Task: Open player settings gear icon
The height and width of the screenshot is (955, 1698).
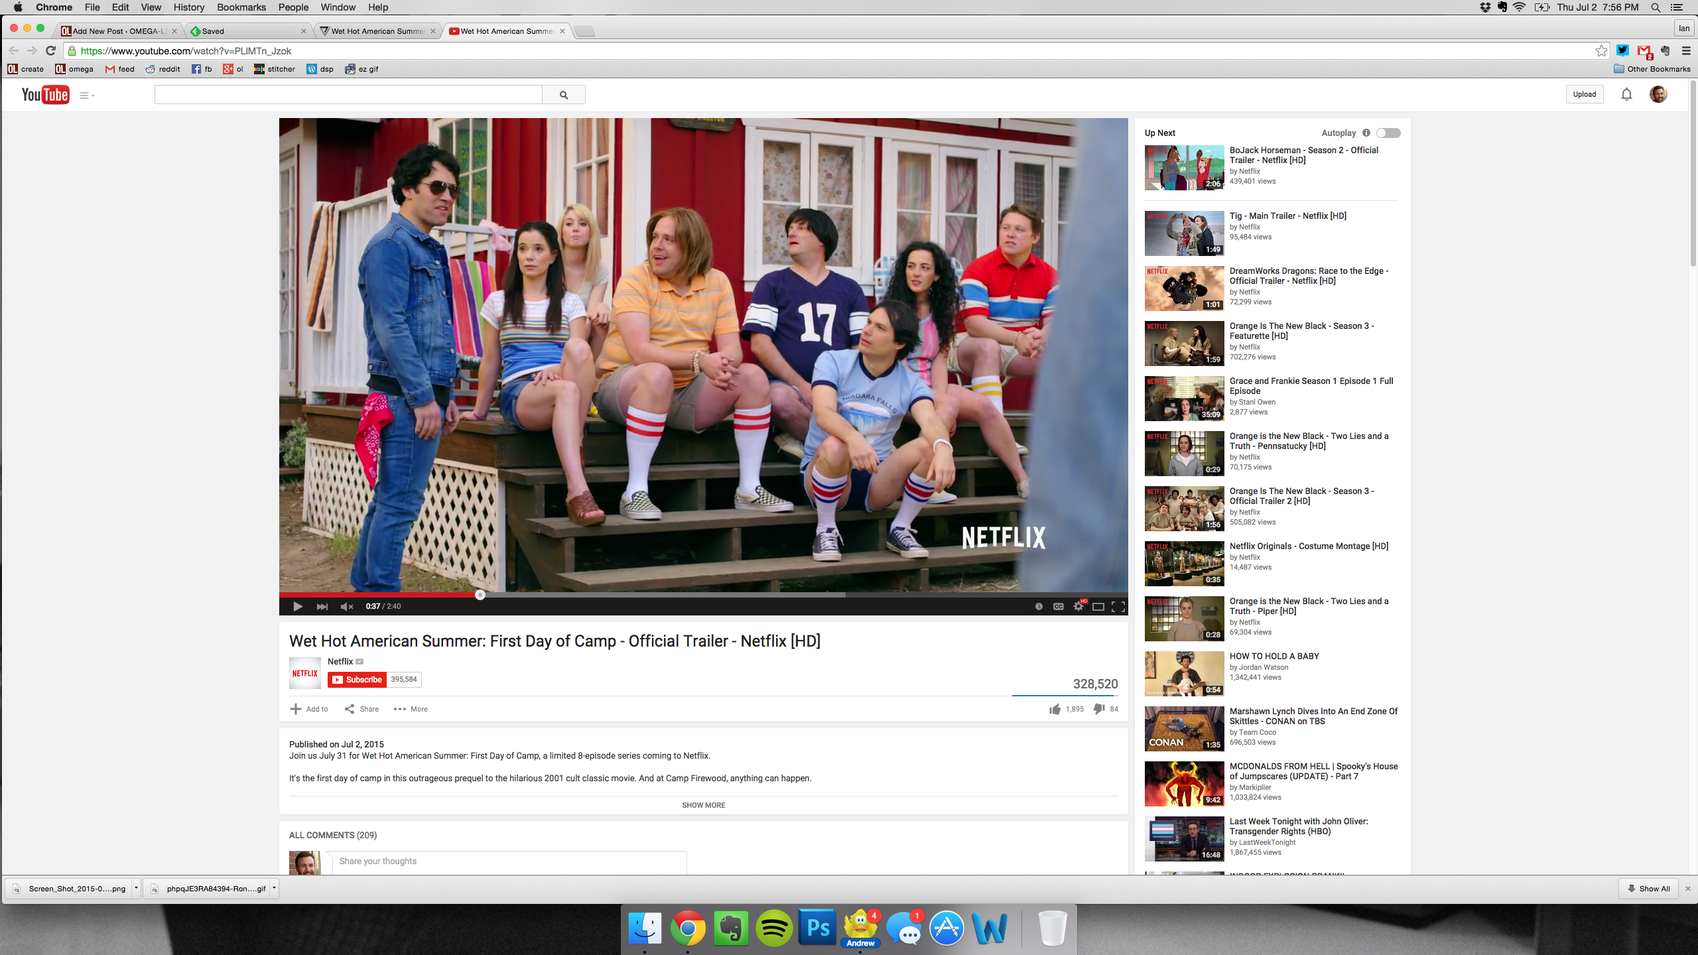Action: pyautogui.click(x=1078, y=606)
